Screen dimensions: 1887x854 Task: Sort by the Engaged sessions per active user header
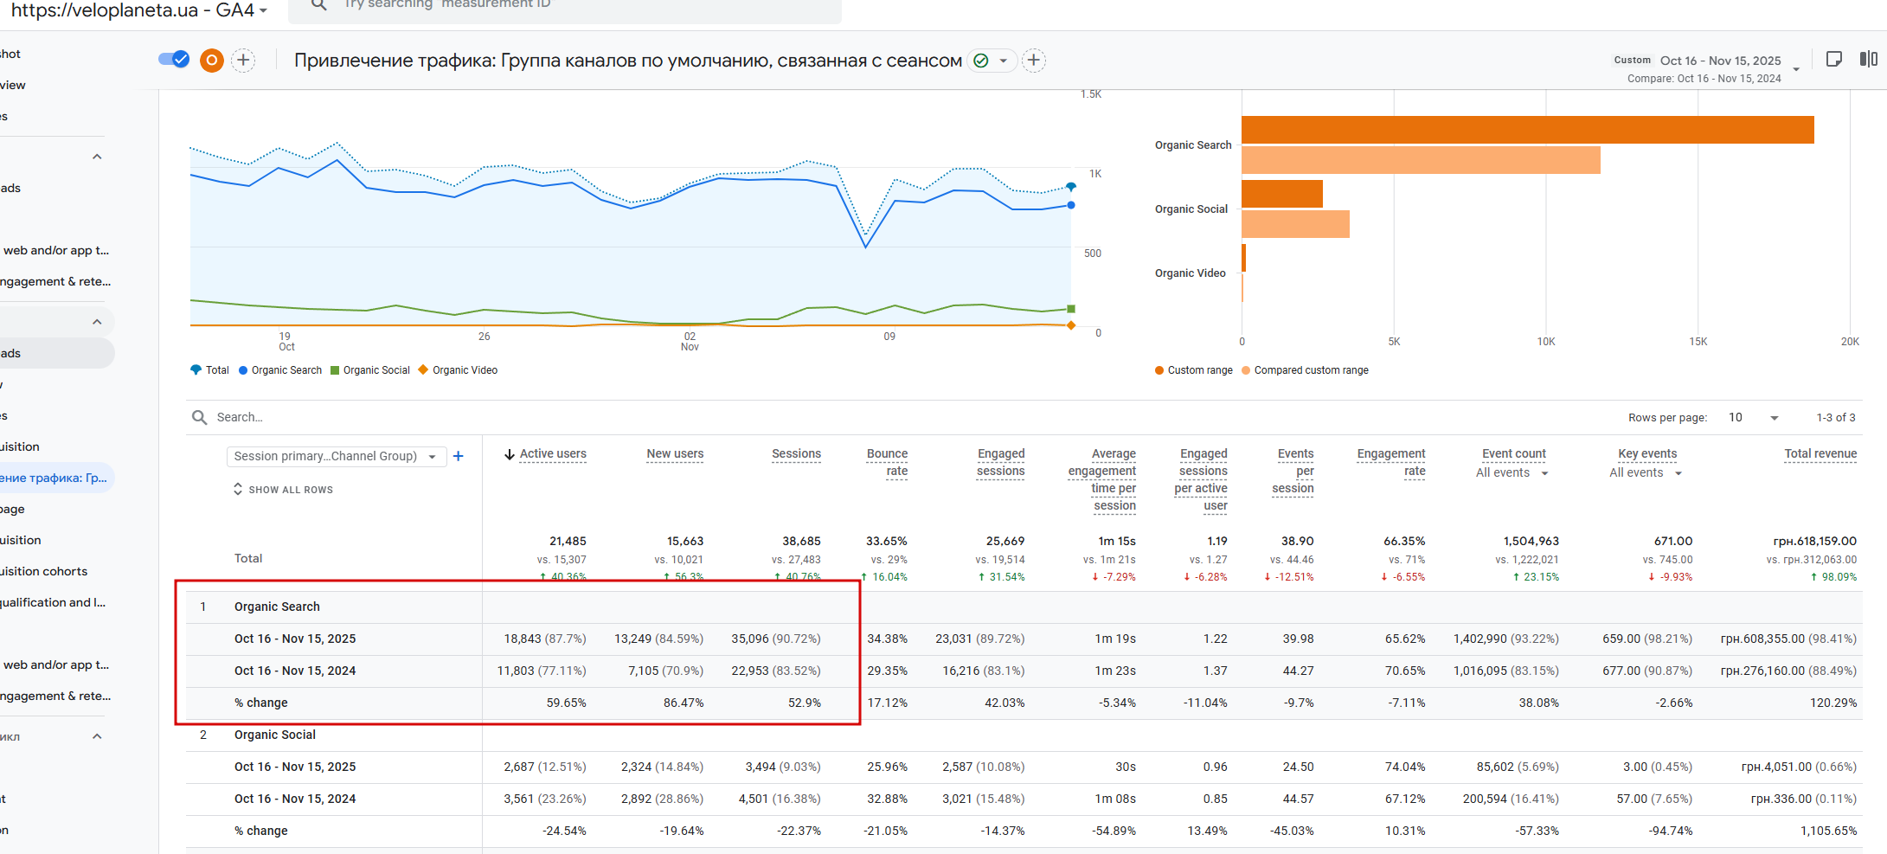1201,480
